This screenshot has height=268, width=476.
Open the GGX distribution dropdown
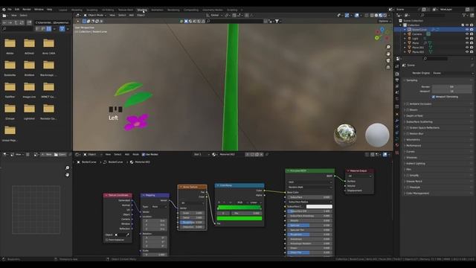point(309,182)
